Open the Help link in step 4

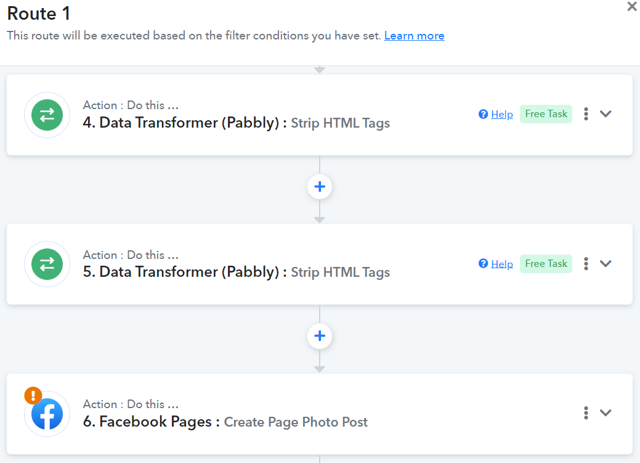502,114
